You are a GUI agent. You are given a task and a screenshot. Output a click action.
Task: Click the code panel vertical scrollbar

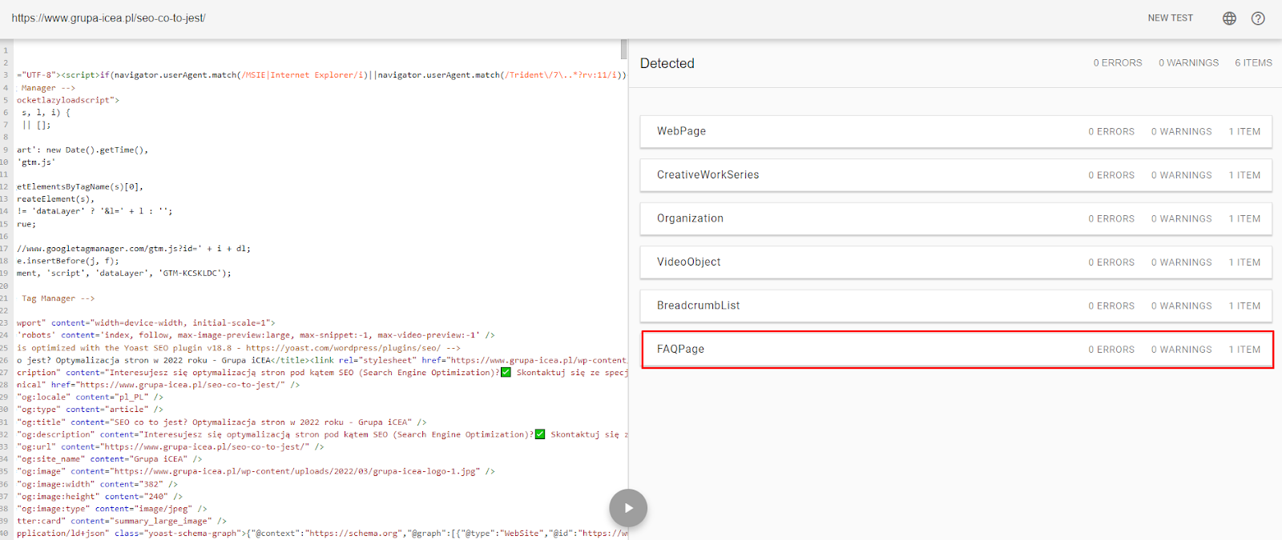pyautogui.click(x=623, y=50)
